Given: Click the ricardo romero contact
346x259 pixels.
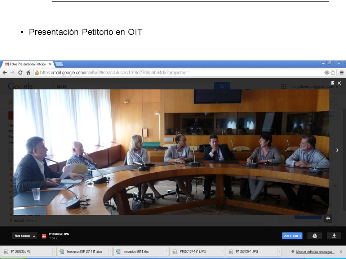Looking at the screenshot, I should pos(25,221).
